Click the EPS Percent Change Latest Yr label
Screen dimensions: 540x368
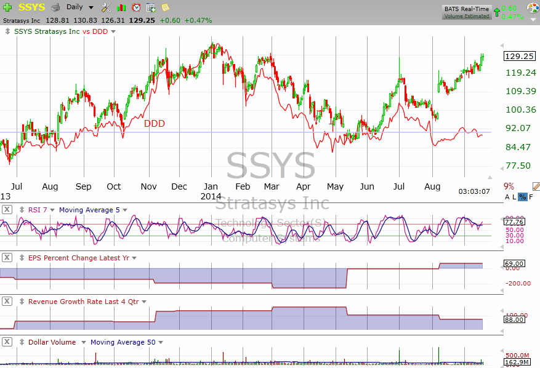[79, 258]
